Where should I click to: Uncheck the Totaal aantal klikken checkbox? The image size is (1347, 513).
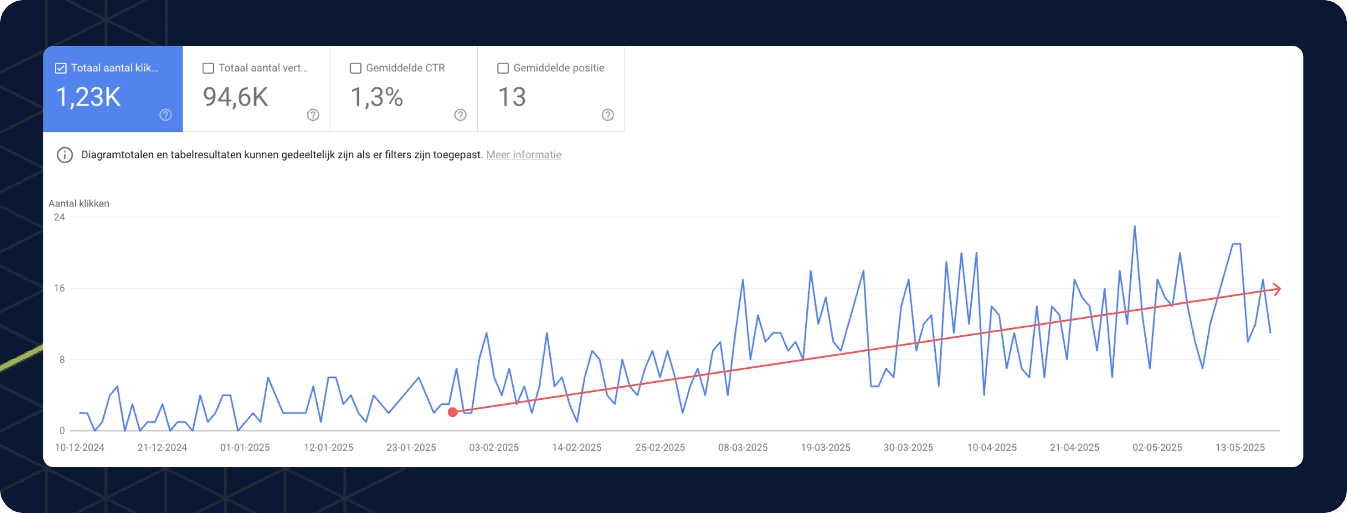coord(61,68)
